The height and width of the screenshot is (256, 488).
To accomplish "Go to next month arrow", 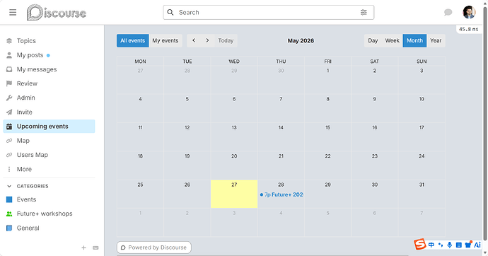I will point(208,41).
